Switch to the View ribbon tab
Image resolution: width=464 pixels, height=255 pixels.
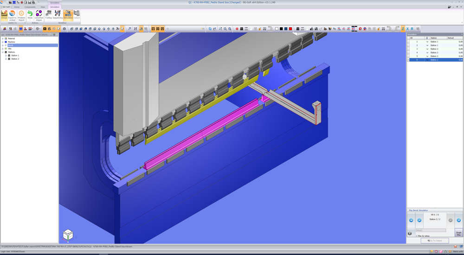43,7
